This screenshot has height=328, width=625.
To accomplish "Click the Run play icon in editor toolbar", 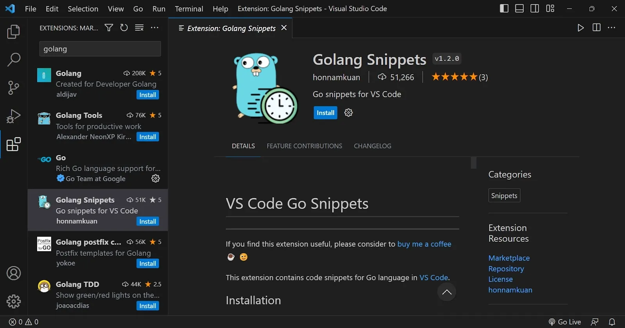I will (x=581, y=28).
